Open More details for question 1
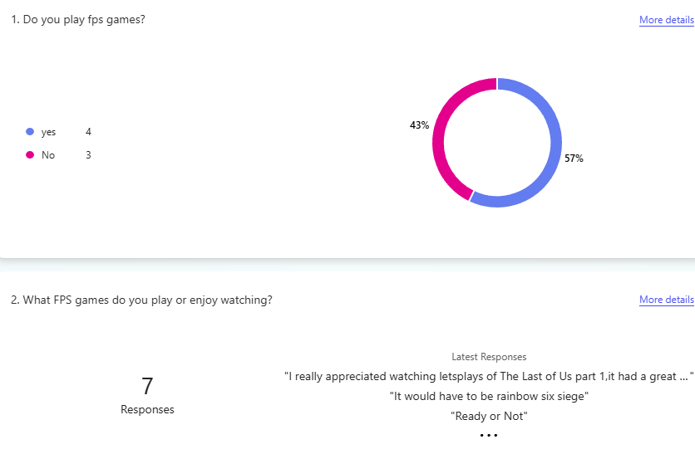695x454 pixels. (x=666, y=20)
